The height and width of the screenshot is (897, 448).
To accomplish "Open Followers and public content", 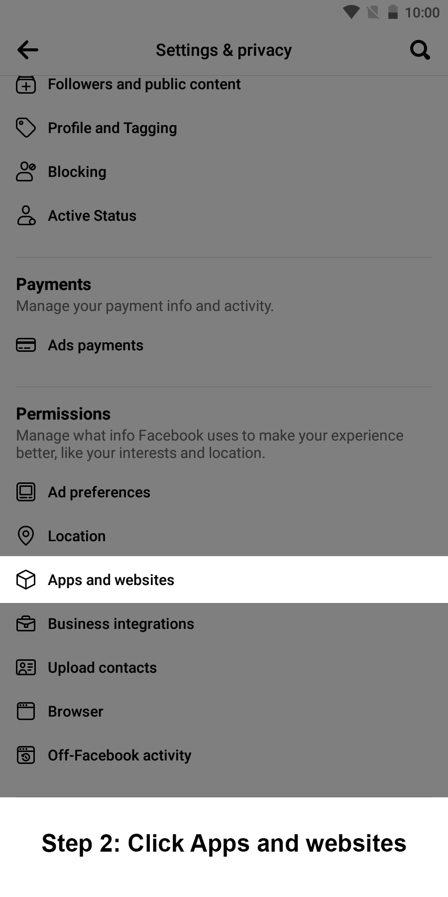I will (144, 85).
